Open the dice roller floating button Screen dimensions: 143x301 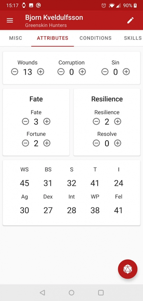[128, 269]
